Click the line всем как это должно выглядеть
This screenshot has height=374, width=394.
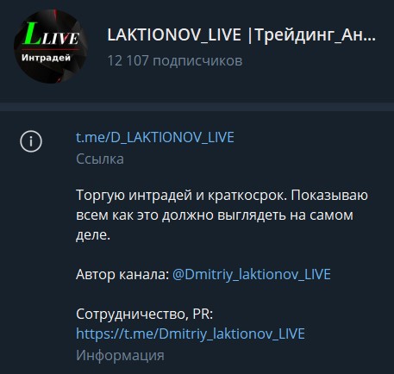pos(215,215)
